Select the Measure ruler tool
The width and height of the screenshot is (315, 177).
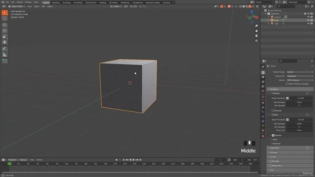[x=4, y=55]
